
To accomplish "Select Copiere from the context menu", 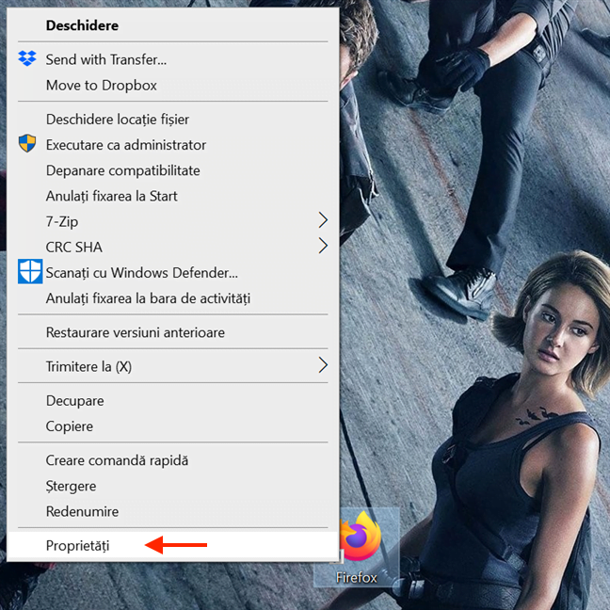I will pos(172,426).
